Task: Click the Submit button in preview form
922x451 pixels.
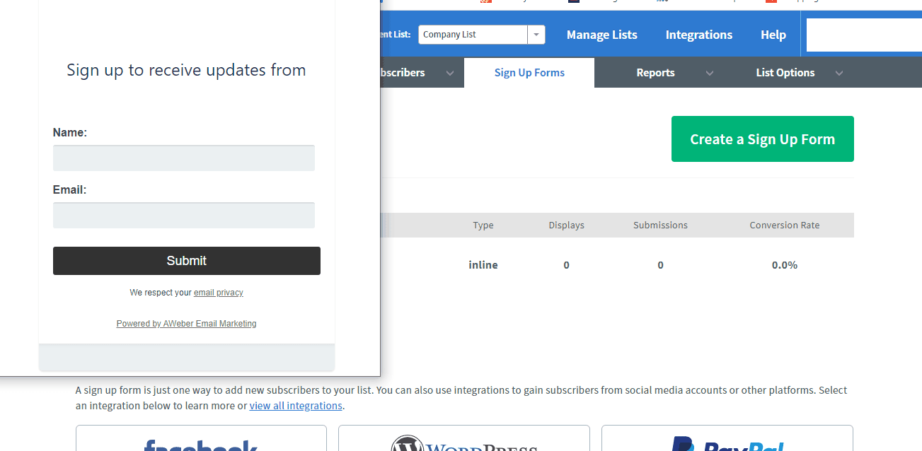Action: [x=187, y=261]
